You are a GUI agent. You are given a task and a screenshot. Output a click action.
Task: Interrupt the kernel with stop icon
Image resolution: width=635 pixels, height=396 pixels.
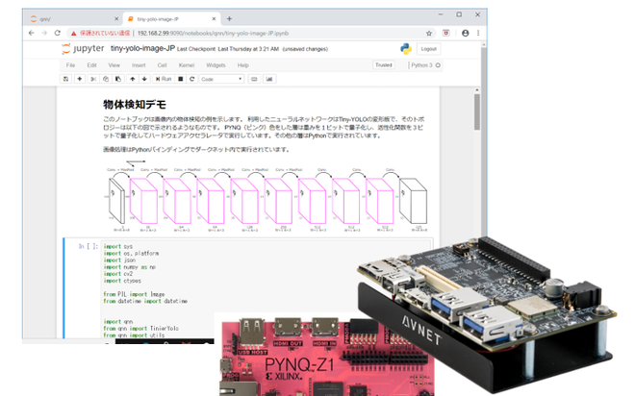(181, 79)
